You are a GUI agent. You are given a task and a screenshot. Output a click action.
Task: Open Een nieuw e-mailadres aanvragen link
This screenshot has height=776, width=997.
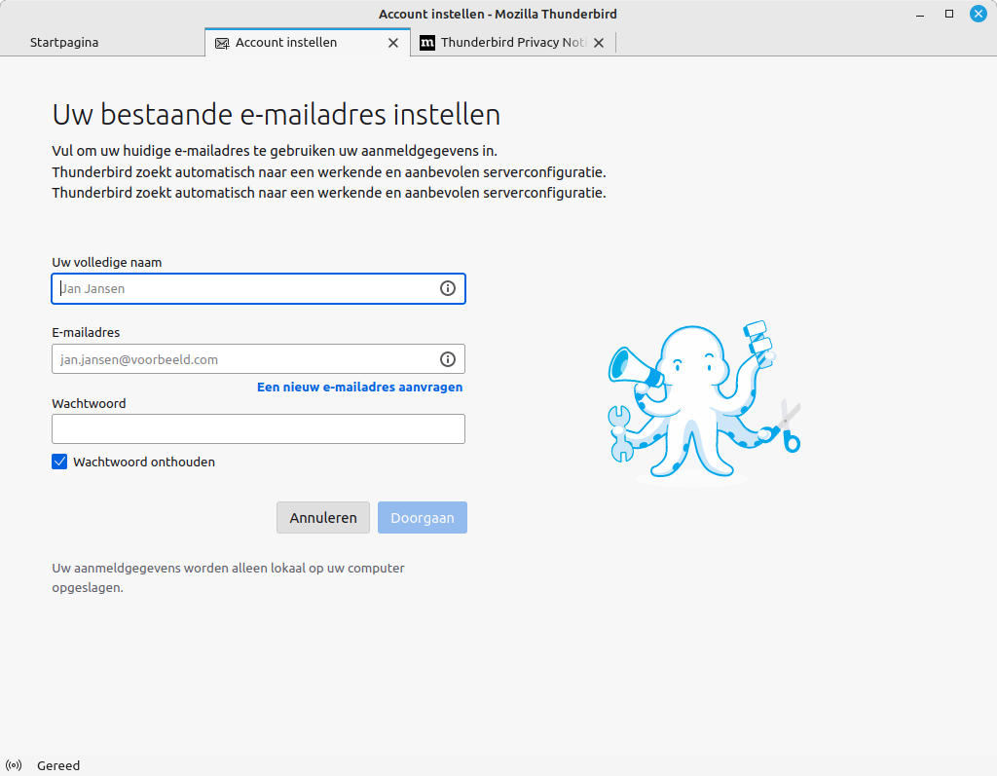coord(359,387)
